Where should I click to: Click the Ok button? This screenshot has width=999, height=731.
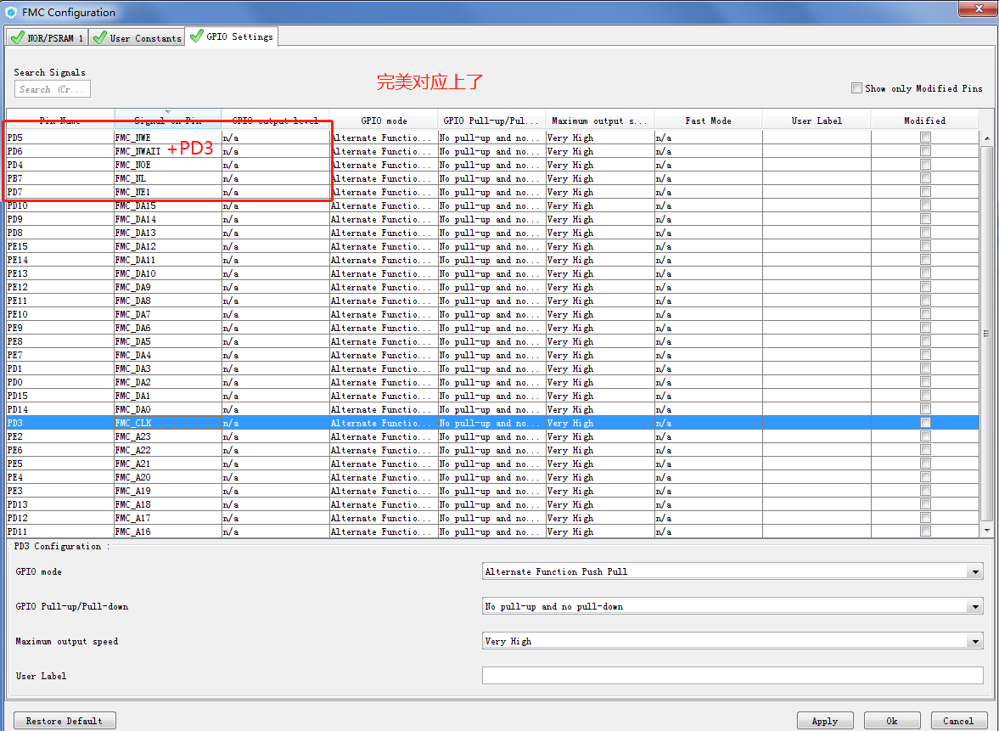(892, 720)
